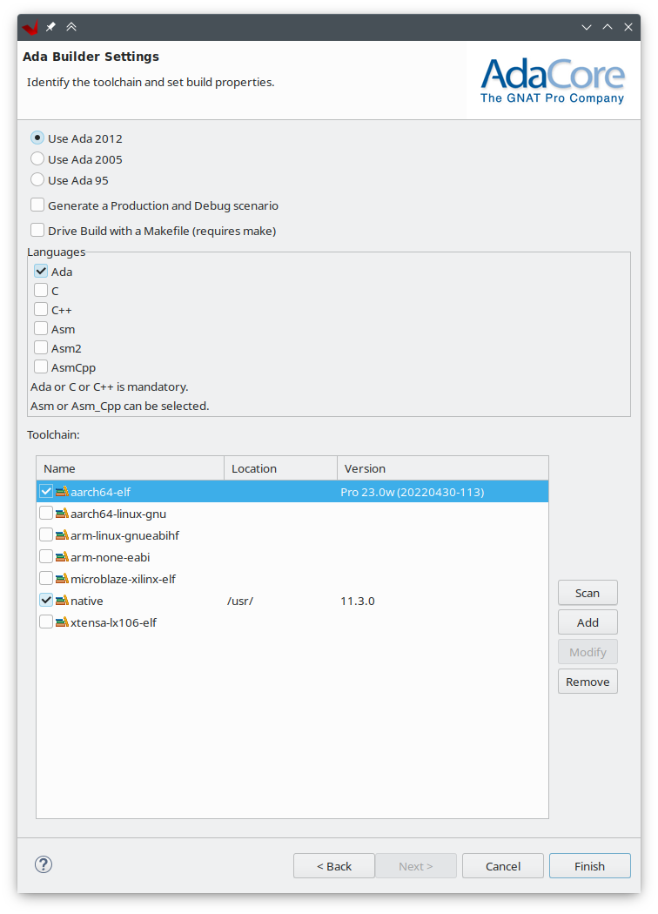Select the Use Ada 95 radio button
The height and width of the screenshot is (914, 658).
37,179
